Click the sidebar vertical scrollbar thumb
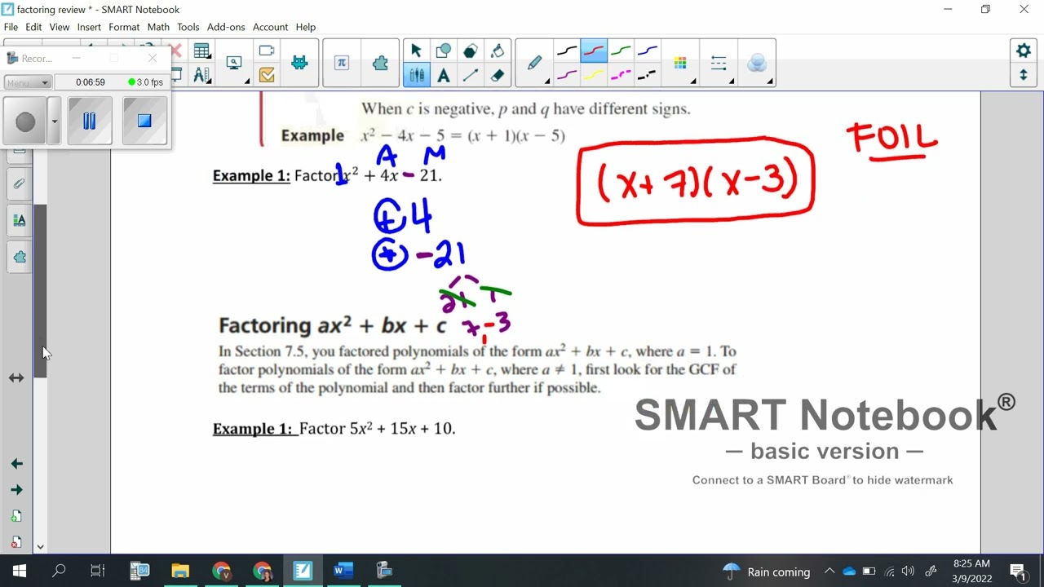Viewport: 1044px width, 587px height. click(40, 291)
